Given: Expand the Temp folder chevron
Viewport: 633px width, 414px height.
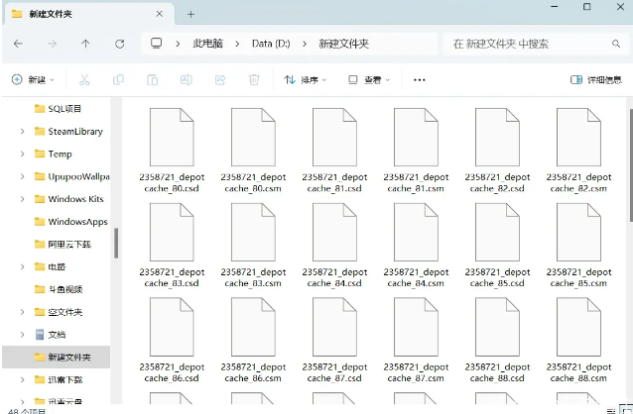Looking at the screenshot, I should [x=22, y=154].
